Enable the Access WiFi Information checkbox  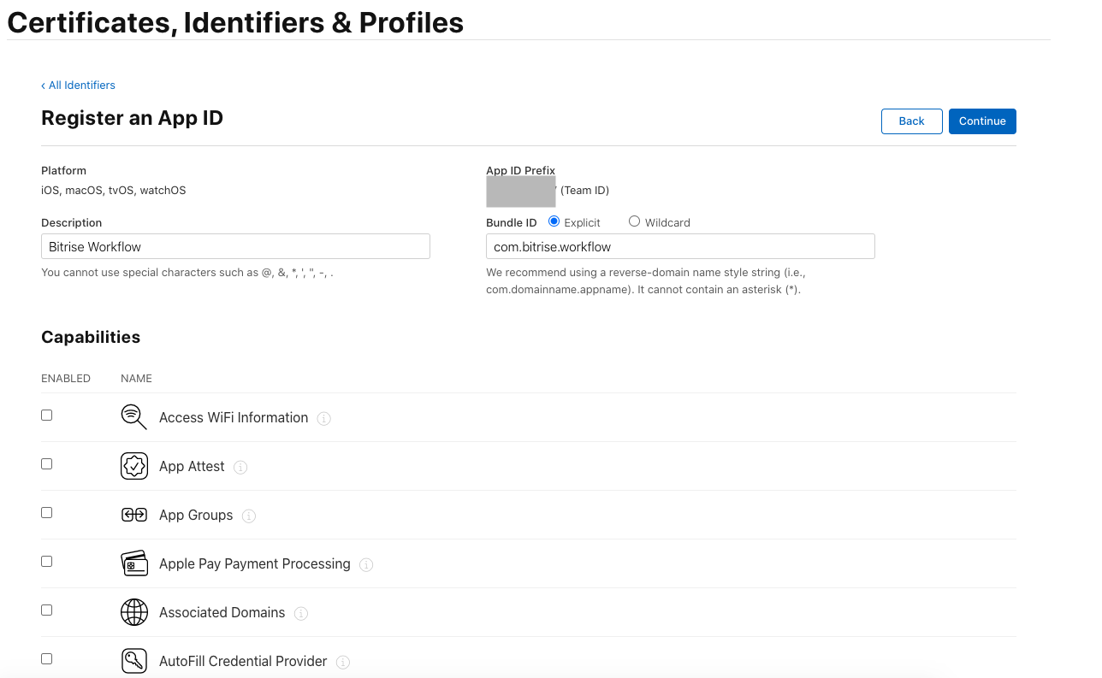pos(47,415)
